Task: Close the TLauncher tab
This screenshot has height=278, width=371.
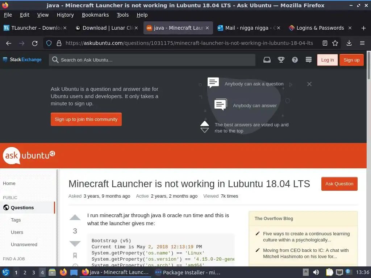Action: point(65,28)
